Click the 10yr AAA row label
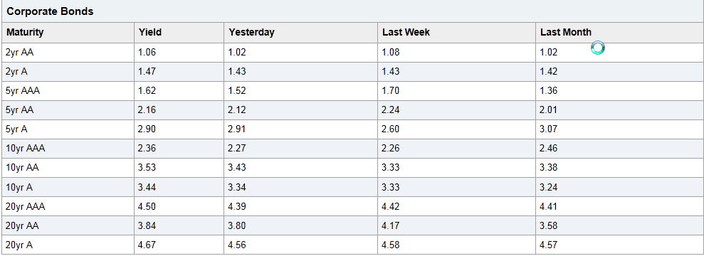 tap(26, 149)
